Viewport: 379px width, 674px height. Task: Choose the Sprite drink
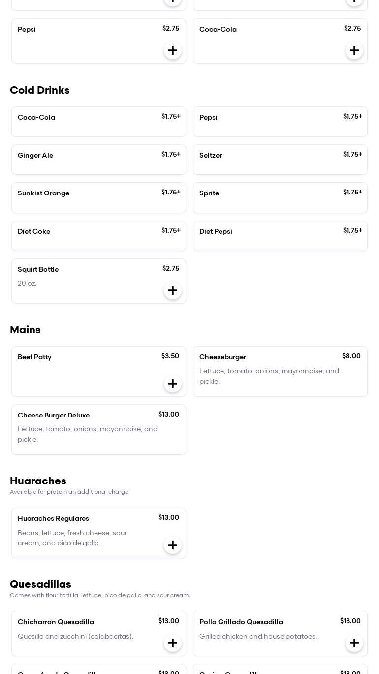280,197
